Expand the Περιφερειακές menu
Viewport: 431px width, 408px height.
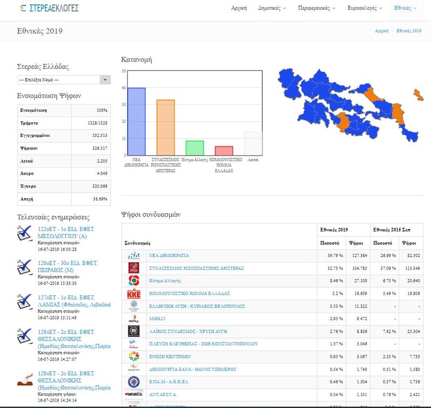[317, 8]
